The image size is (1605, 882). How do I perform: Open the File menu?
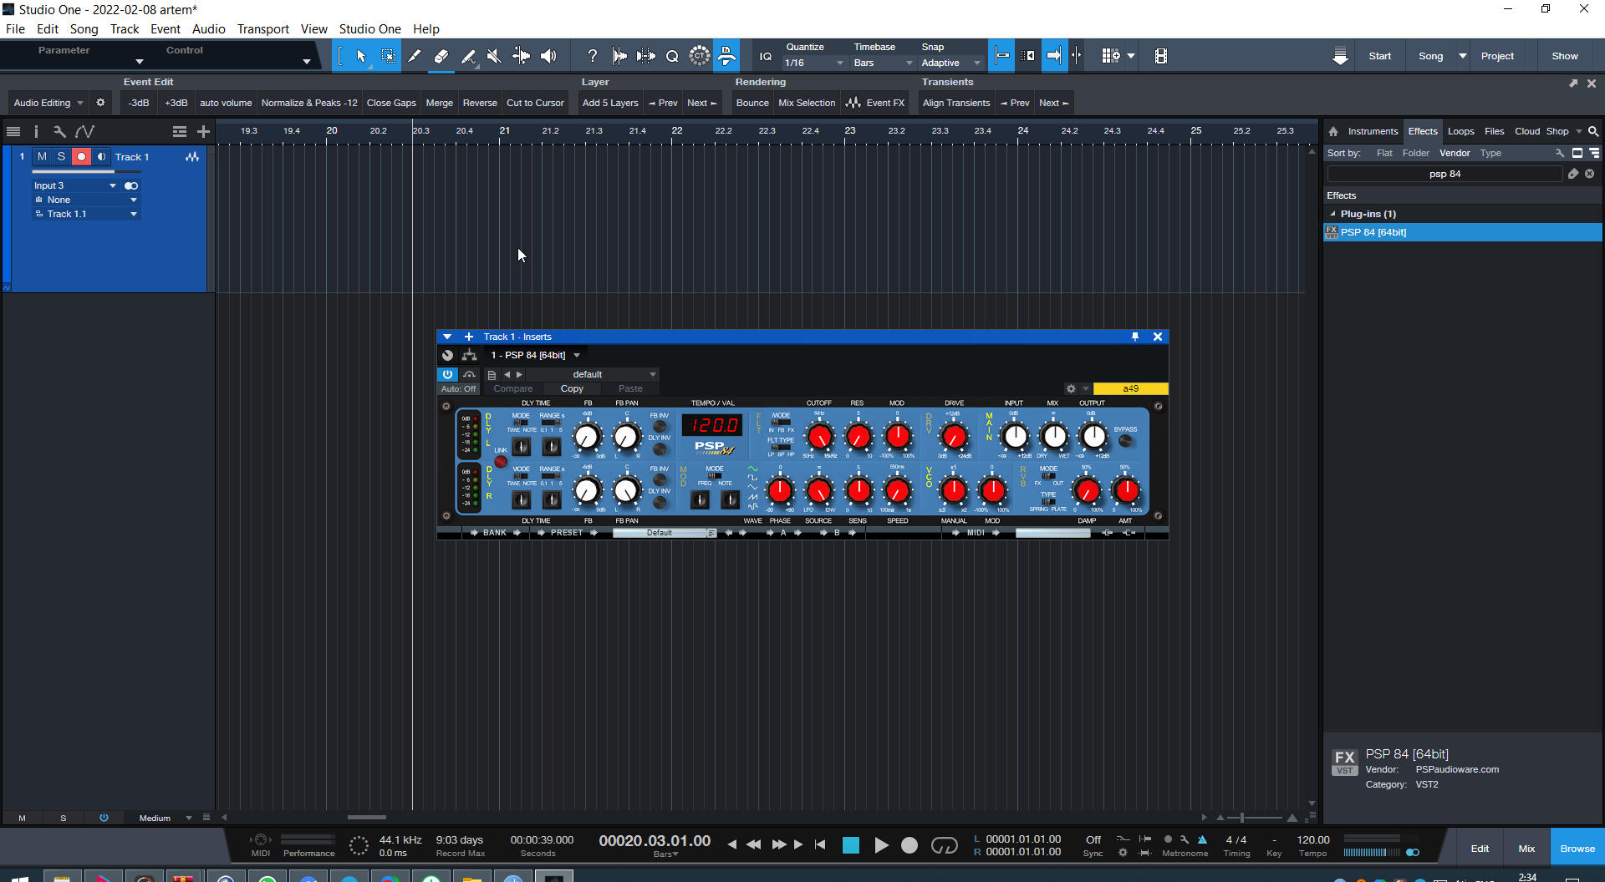[x=15, y=28]
